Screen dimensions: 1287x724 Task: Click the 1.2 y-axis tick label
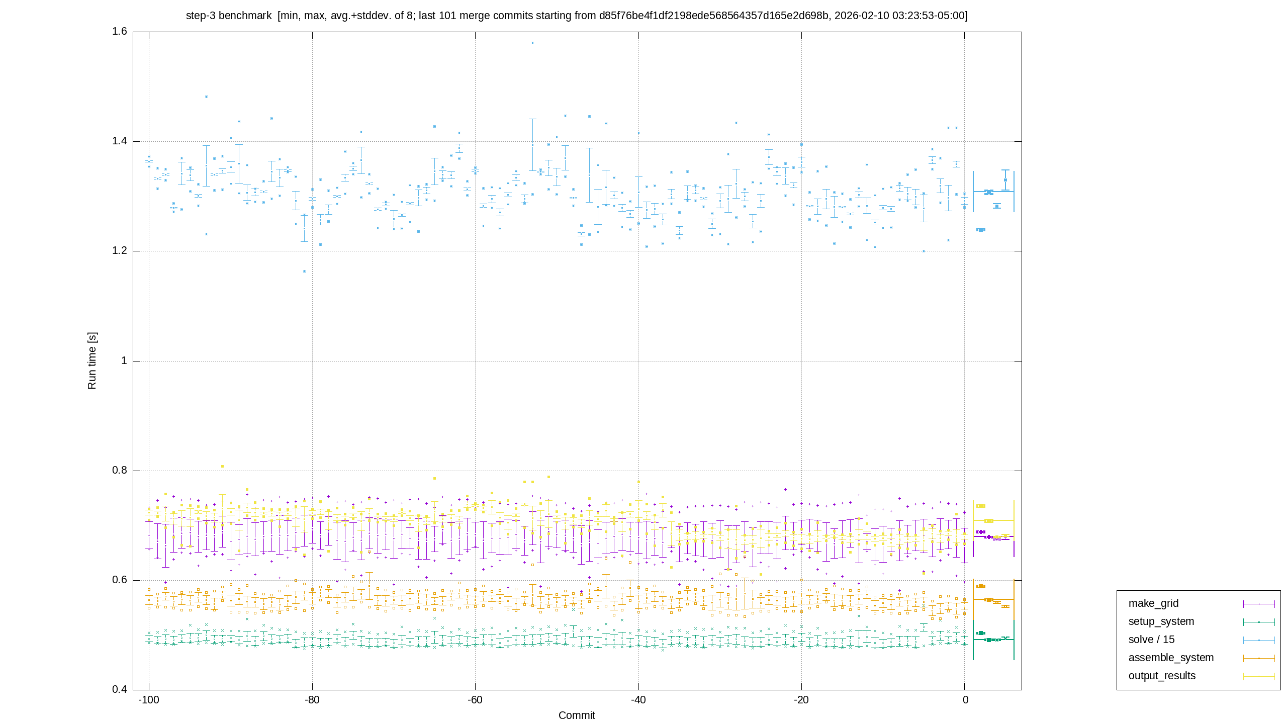120,251
